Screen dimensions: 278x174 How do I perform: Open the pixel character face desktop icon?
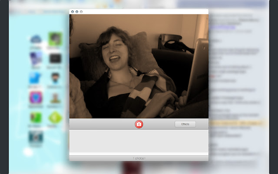pyautogui.click(x=55, y=78)
